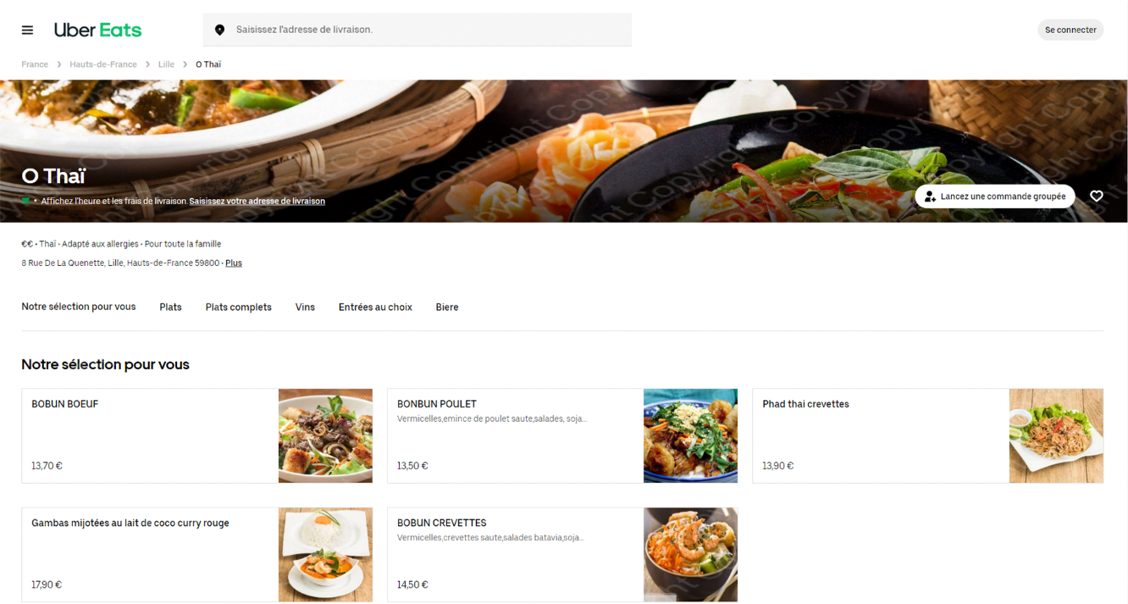The height and width of the screenshot is (604, 1128).
Task: Select the Notre sélection pour vous tab
Action: pyautogui.click(x=79, y=307)
